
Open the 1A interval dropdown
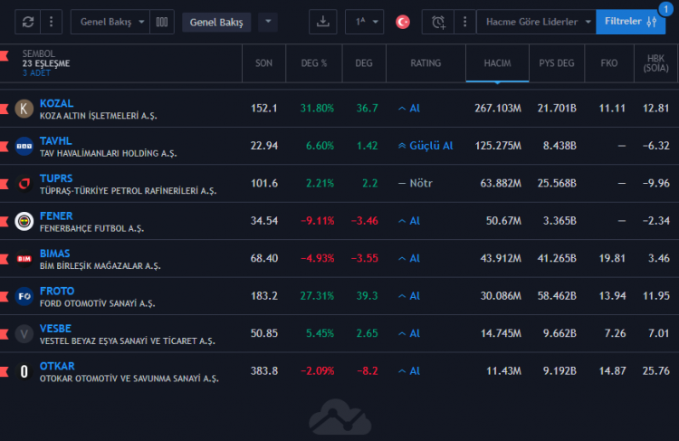pyautogui.click(x=364, y=22)
